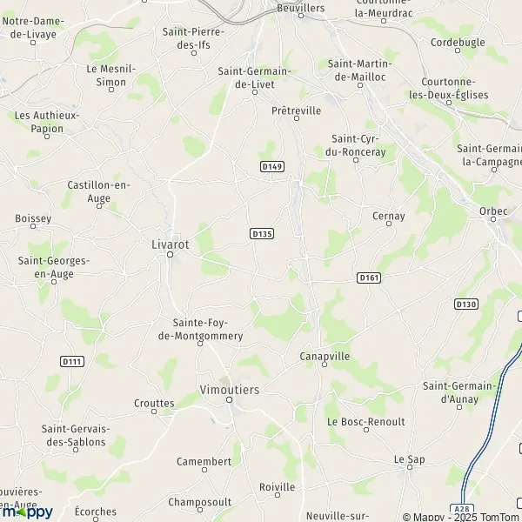Select the D135 road shield
Image resolution: width=522 pixels, height=522 pixels.
[x=262, y=234]
